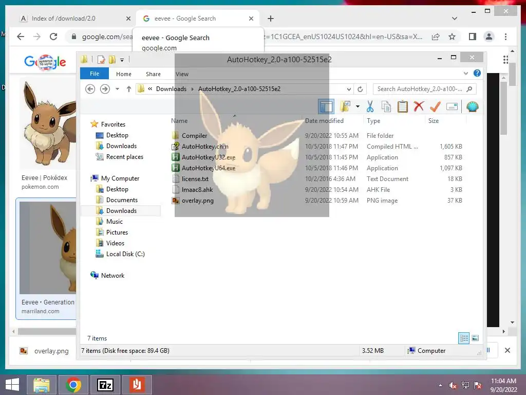Click the Google logo in Chrome
Image resolution: width=526 pixels, height=395 pixels.
tap(45, 62)
